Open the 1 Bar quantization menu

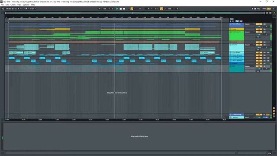[x=33, y=9]
